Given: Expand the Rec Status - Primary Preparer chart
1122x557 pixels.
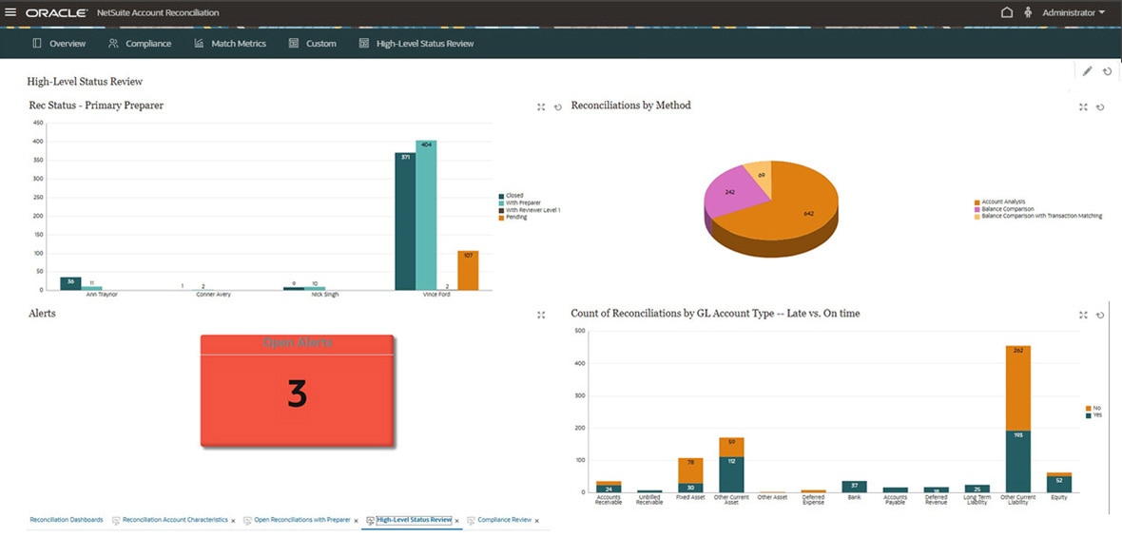Looking at the screenshot, I should click(x=540, y=106).
